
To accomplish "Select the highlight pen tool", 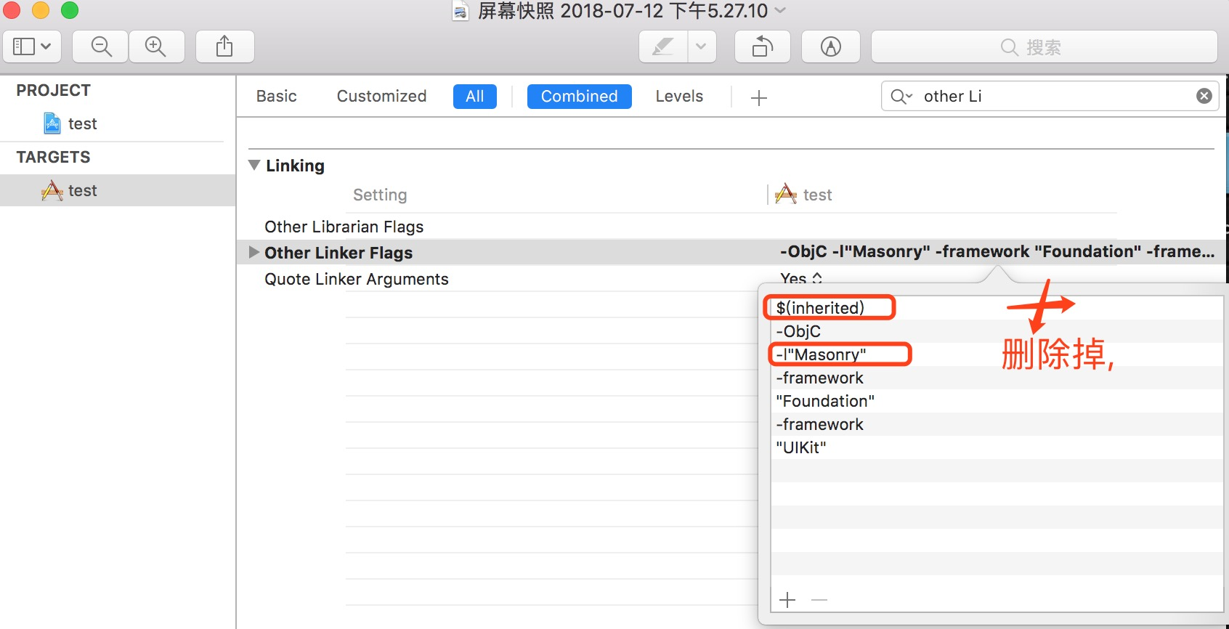I will (662, 46).
